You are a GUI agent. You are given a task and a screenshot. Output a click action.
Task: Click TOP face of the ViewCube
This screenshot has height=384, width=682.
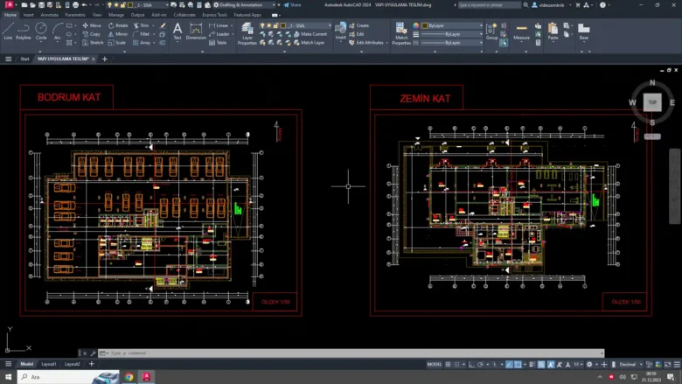point(651,102)
